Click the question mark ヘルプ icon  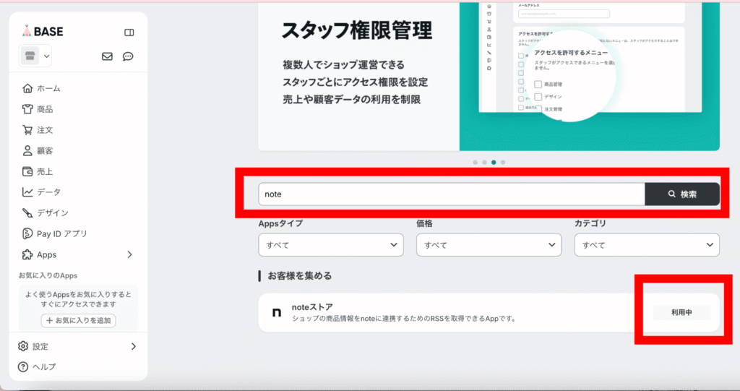click(23, 367)
